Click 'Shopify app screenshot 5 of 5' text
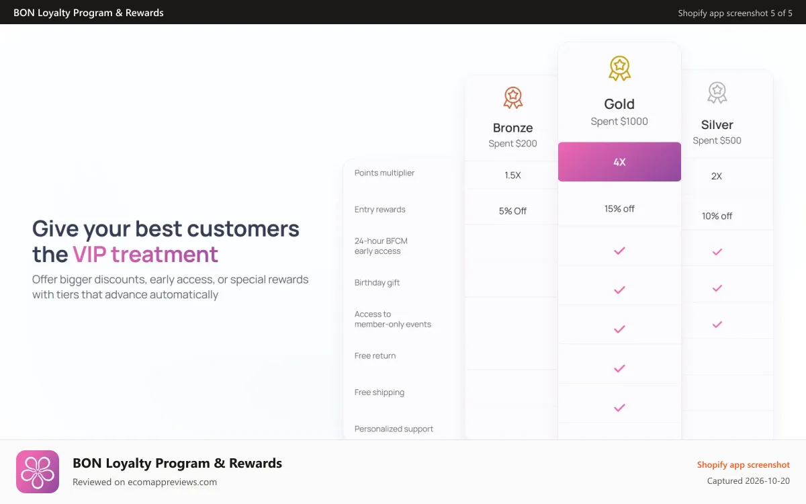806x504 pixels. coord(735,13)
